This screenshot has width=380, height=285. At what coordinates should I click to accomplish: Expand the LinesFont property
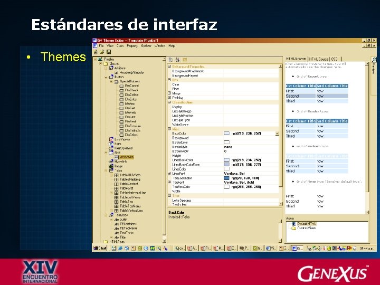(x=169, y=174)
